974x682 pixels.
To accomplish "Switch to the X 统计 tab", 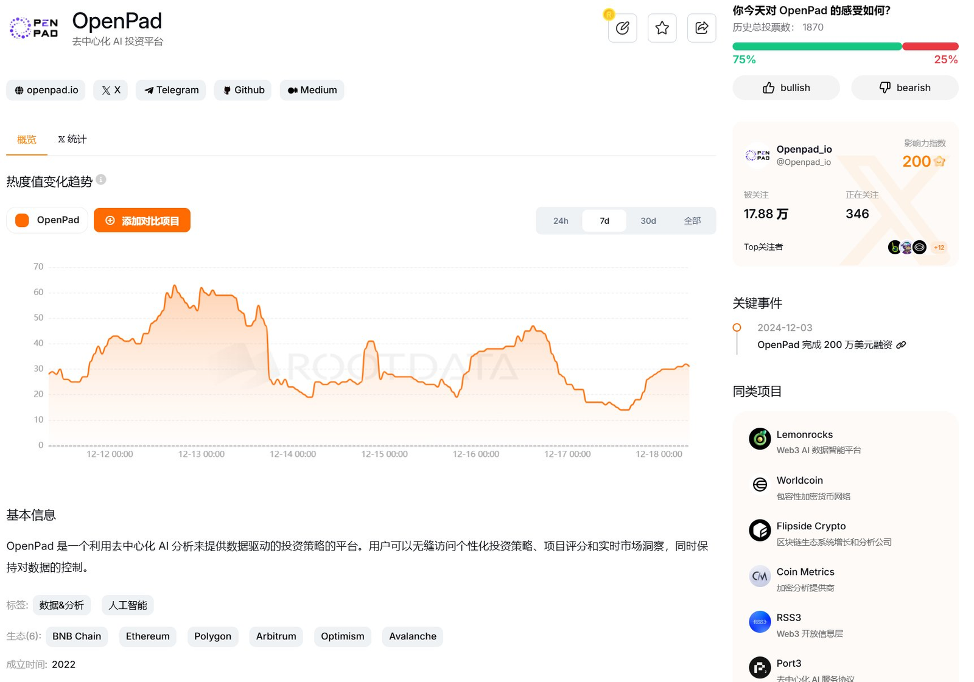I will pos(72,139).
